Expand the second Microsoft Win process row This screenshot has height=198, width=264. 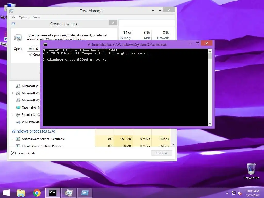click(x=12, y=93)
